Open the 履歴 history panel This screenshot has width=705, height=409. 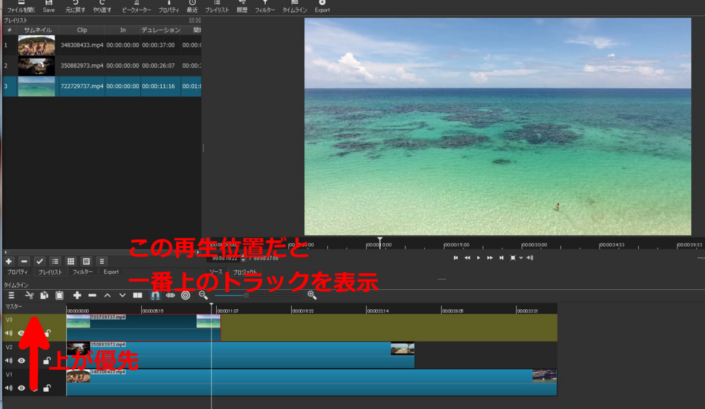coord(242,6)
